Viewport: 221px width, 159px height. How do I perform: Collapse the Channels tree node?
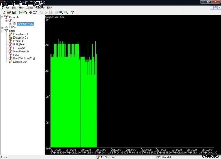[2, 17]
